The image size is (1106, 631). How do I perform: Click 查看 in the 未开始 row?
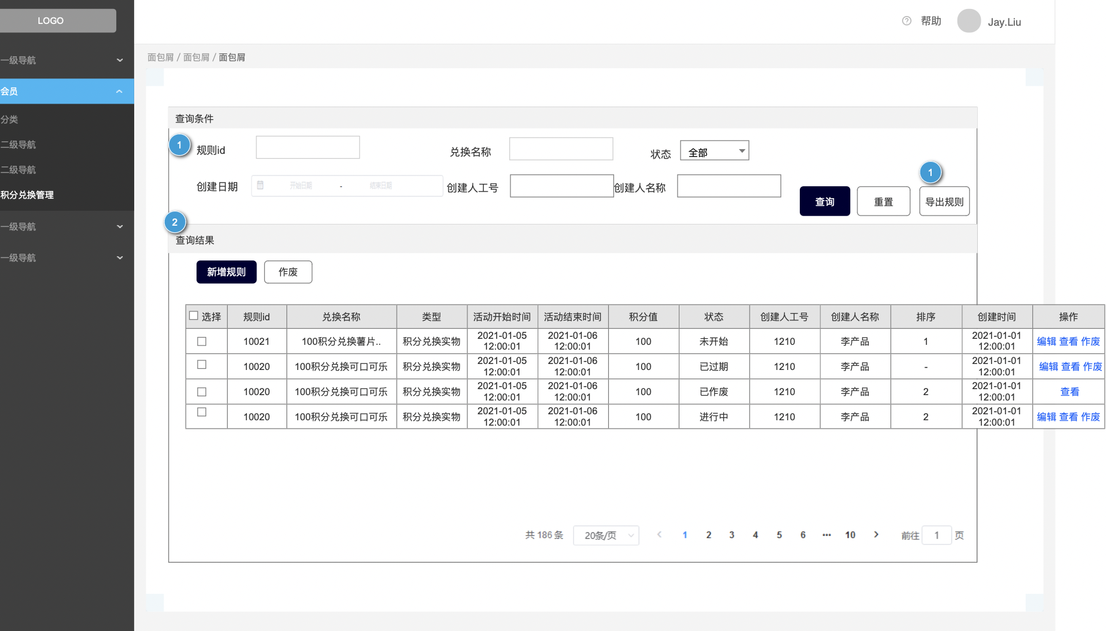click(x=1069, y=341)
